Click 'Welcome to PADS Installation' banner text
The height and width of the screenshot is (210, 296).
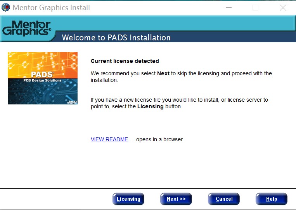tap(116, 37)
